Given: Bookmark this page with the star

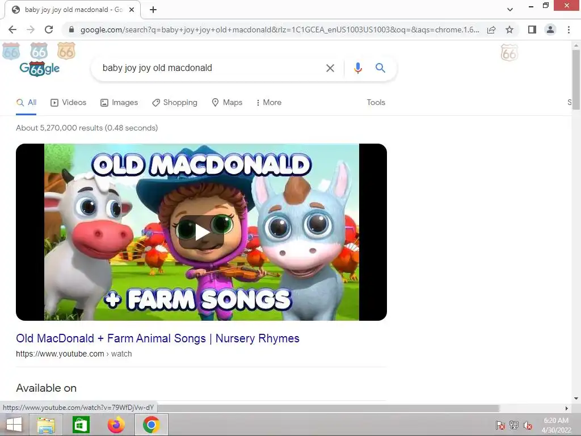Looking at the screenshot, I should [510, 30].
